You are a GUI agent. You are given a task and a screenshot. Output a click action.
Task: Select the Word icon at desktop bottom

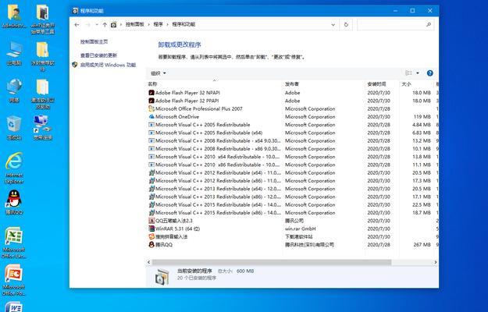[14, 307]
